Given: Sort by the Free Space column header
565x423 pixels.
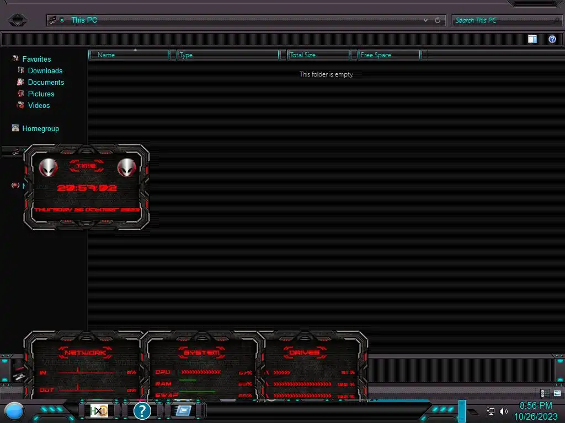Looking at the screenshot, I should [389, 55].
